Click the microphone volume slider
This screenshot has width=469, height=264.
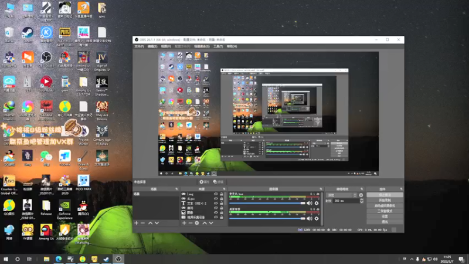267,203
